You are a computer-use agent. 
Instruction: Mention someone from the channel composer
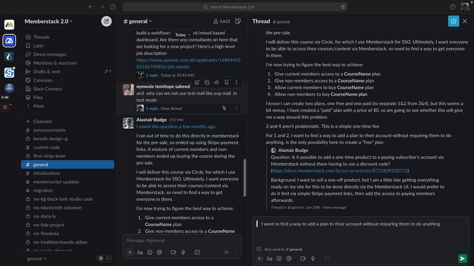pos(160,252)
